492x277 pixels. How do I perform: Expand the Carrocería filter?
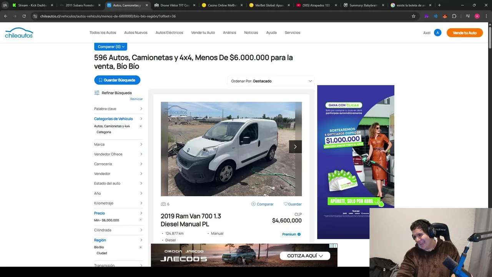(118, 164)
